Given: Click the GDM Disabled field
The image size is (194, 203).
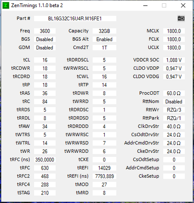Looking at the screenshot, I should pos(45,48).
